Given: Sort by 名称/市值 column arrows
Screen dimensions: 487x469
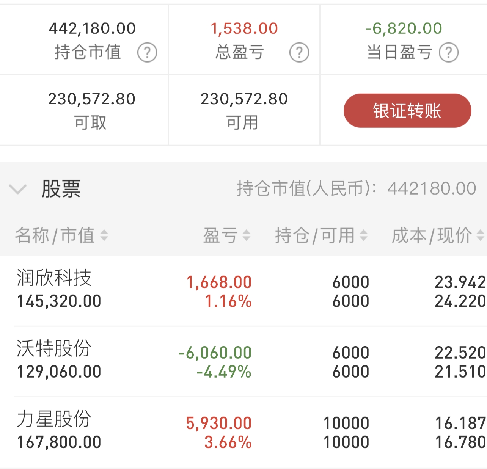Looking at the screenshot, I should coord(104,235).
